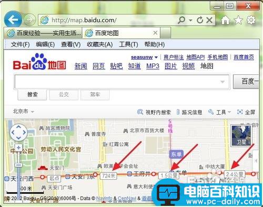Expand the seasunw account dropdown
Image resolution: width=263 pixels, height=207 pixels.
point(156,57)
